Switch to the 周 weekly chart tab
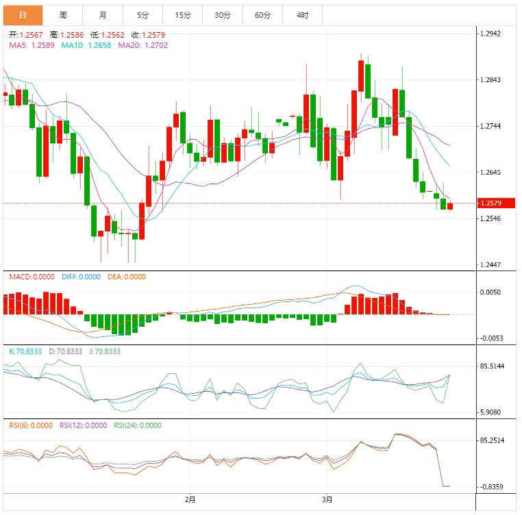522x515 pixels. (x=63, y=15)
